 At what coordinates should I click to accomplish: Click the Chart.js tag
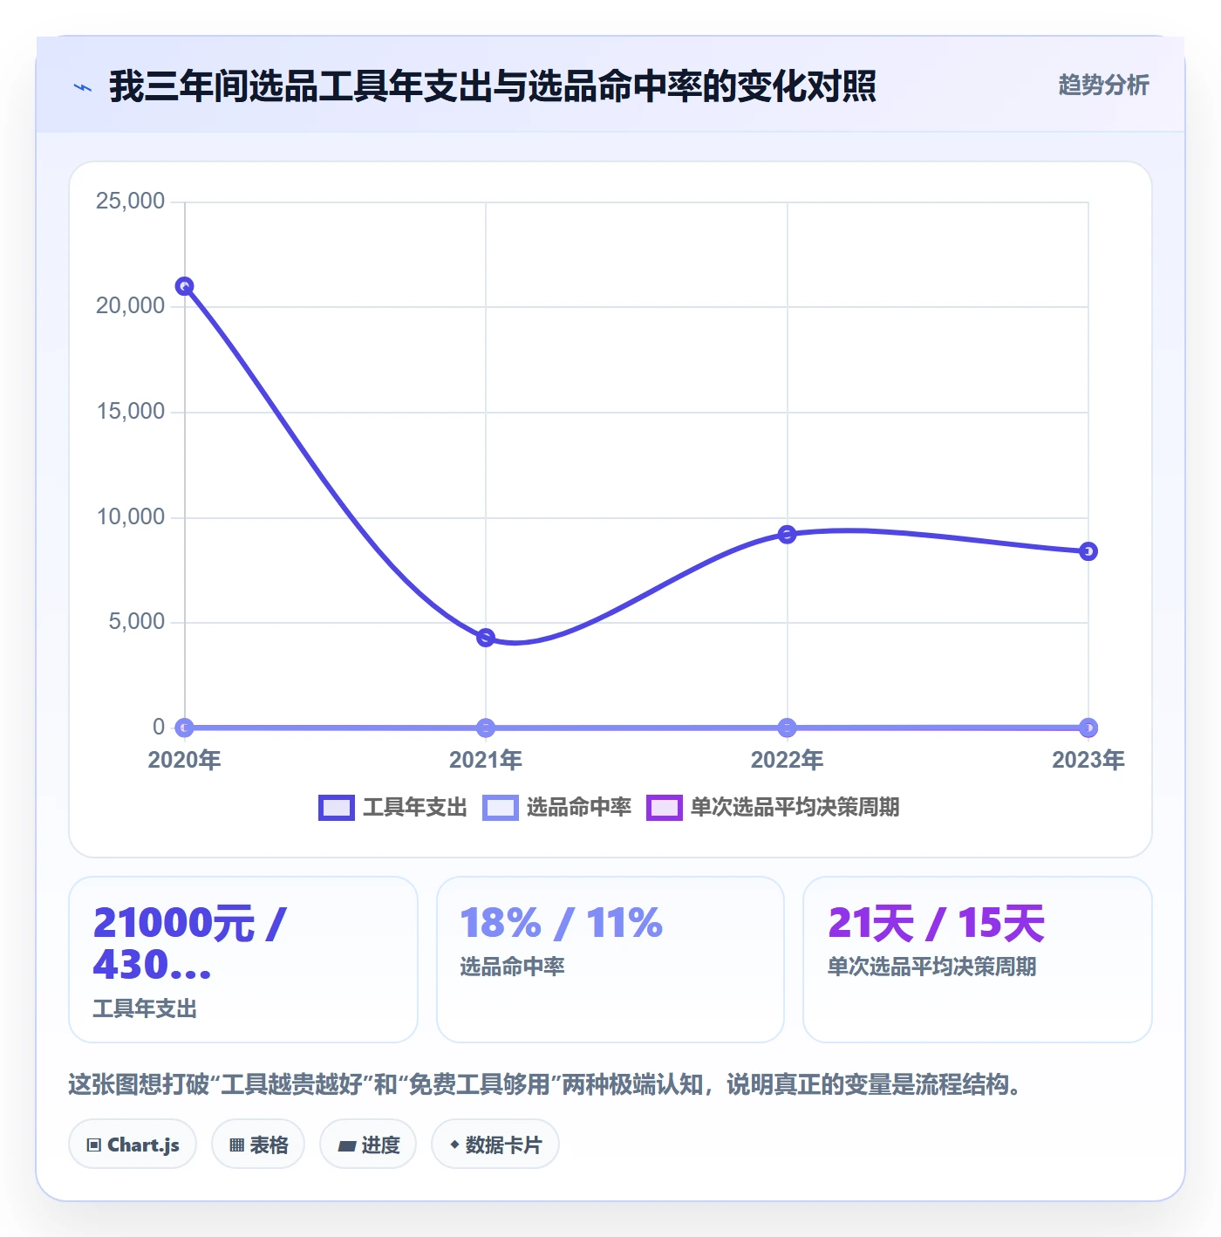[x=133, y=1145]
